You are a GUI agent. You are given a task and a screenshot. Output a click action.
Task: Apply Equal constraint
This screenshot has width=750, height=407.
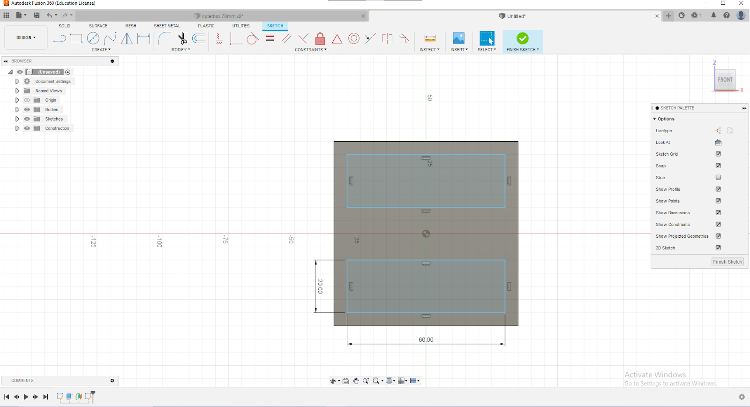point(270,38)
